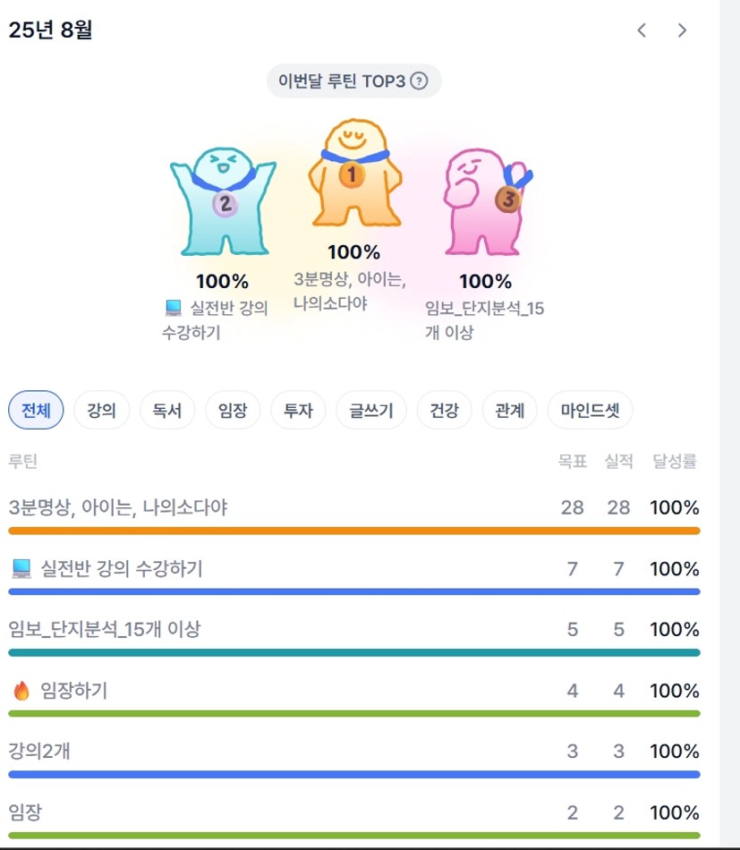Show 건강 routines
Image resolution: width=740 pixels, height=850 pixels.
[x=444, y=410]
